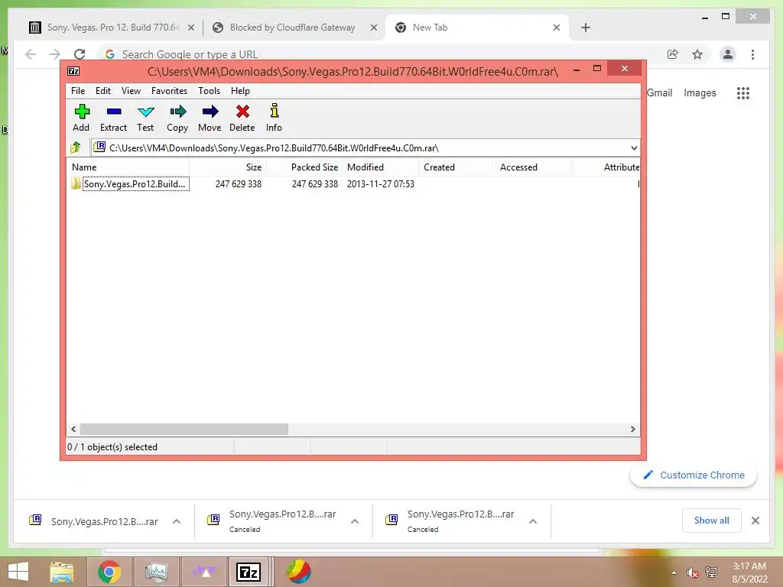The image size is (783, 587).
Task: Click the taskbar clock showing 3:17 AM
Action: pos(749,572)
